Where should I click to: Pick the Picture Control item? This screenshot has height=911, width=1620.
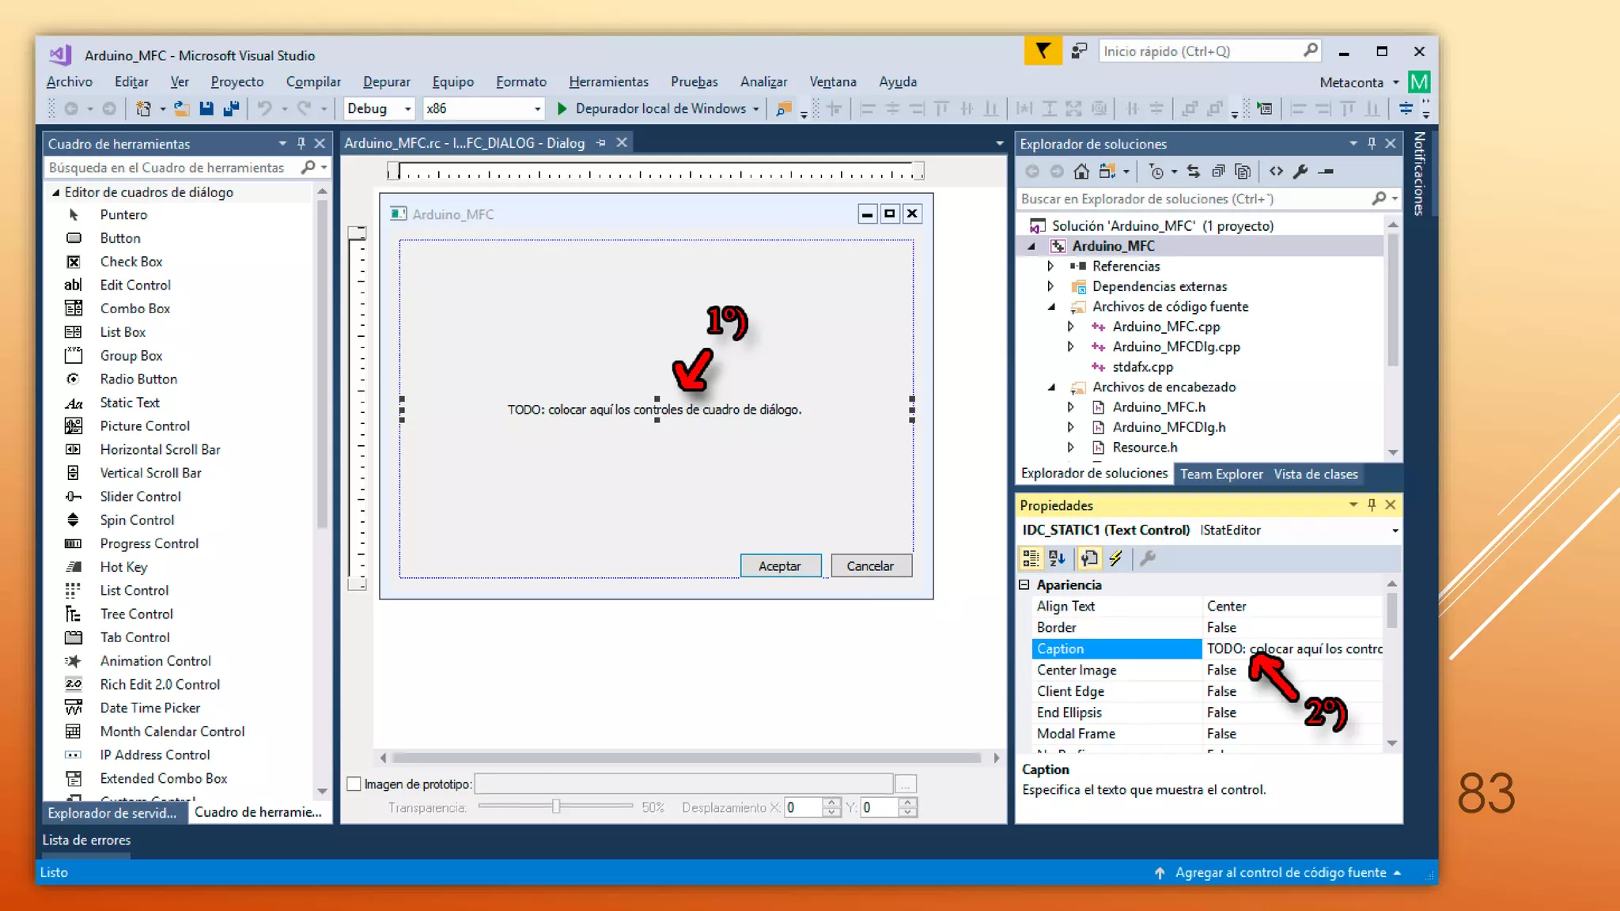145,426
